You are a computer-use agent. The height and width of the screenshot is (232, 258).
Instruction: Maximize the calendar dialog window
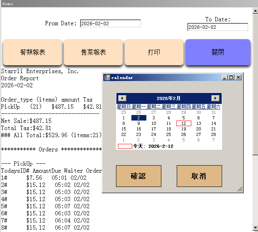pos(231,77)
